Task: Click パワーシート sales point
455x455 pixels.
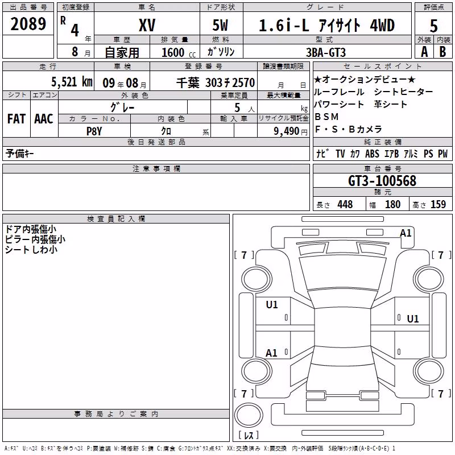Action: tap(339, 105)
